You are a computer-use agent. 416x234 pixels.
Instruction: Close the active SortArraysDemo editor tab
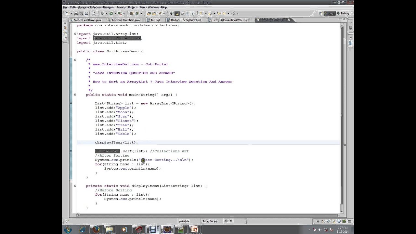point(289,20)
